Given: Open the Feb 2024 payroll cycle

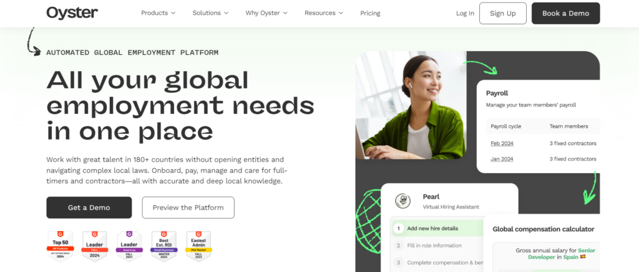Looking at the screenshot, I should tap(502, 144).
